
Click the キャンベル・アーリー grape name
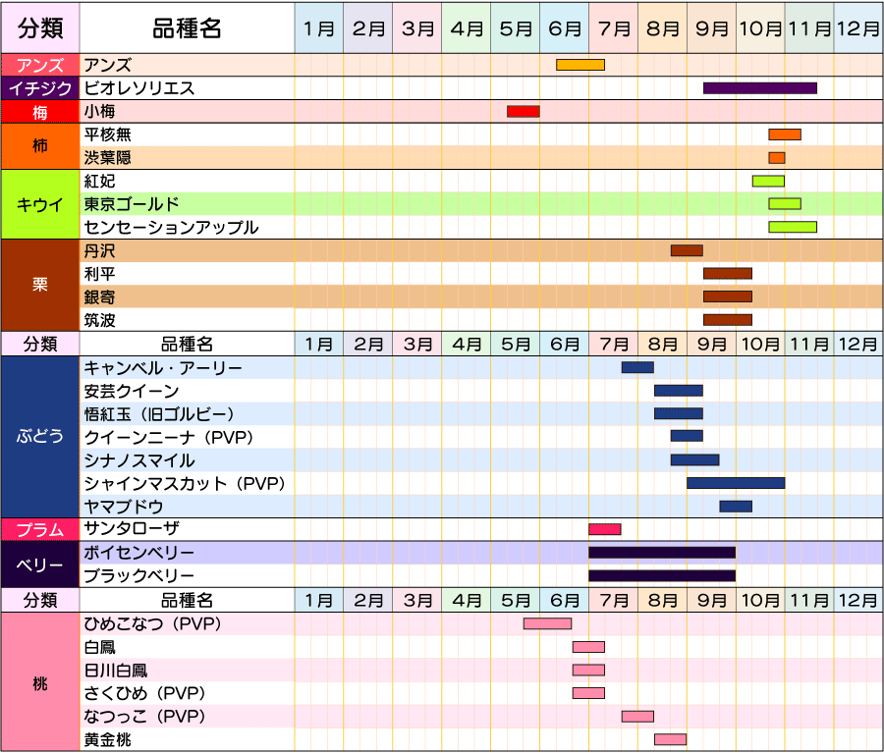coord(163,367)
